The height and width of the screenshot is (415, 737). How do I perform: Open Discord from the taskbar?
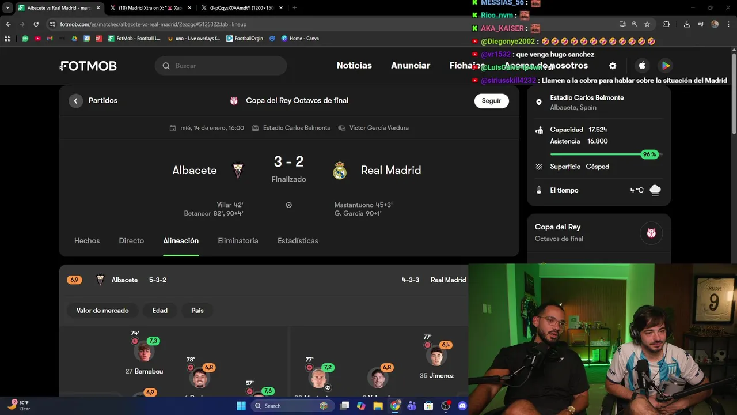462,406
